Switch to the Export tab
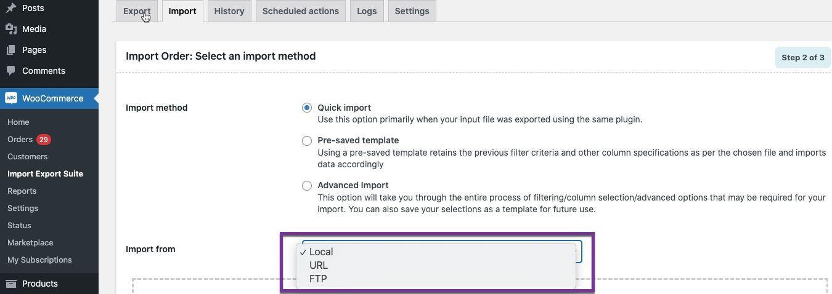This screenshot has height=294, width=832. pos(137,11)
